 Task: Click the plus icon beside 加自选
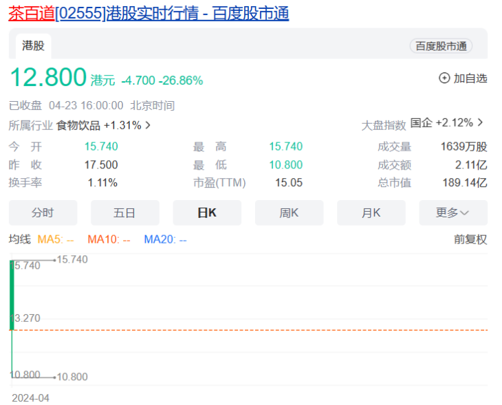pyautogui.click(x=444, y=78)
